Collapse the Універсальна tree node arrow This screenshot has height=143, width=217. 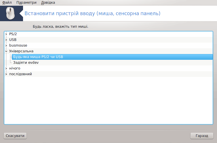[x=6, y=51]
